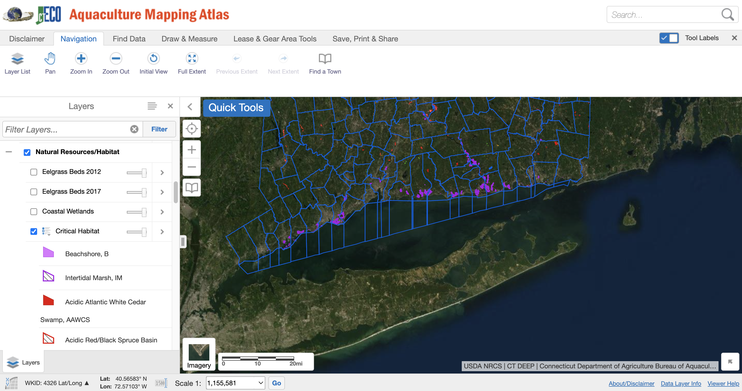Click the search magnifier icon

pyautogui.click(x=727, y=14)
